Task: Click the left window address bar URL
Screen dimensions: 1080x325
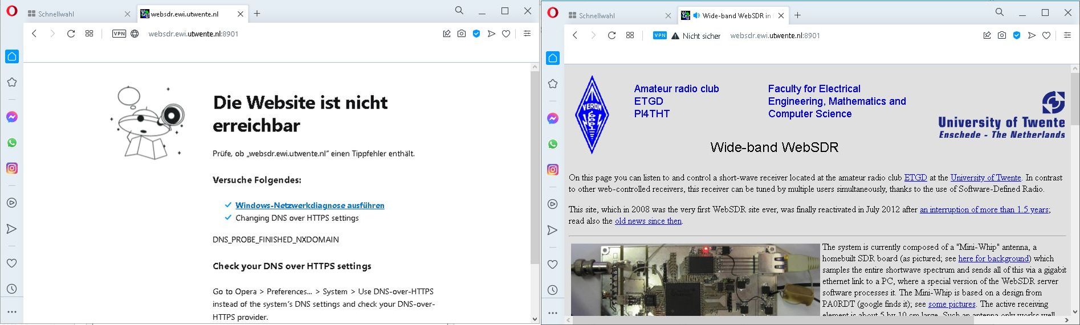Action: [193, 34]
